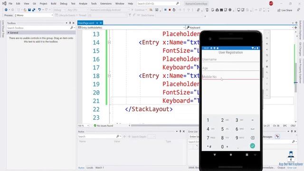Collapse the General group in Toolbox
The height and width of the screenshot is (171, 304).
point(9,33)
